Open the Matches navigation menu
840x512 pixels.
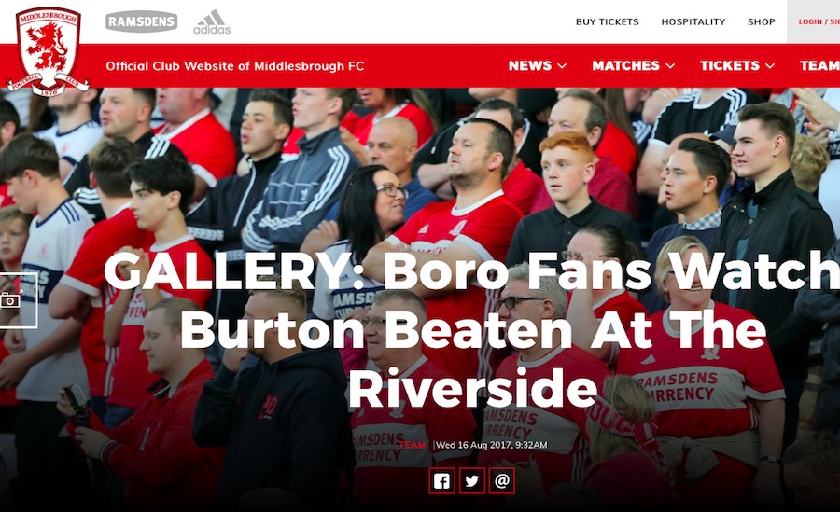pyautogui.click(x=625, y=65)
